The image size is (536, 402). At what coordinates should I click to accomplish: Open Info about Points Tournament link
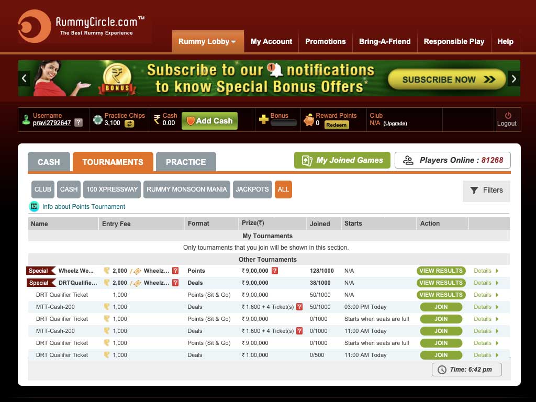pyautogui.click(x=84, y=206)
